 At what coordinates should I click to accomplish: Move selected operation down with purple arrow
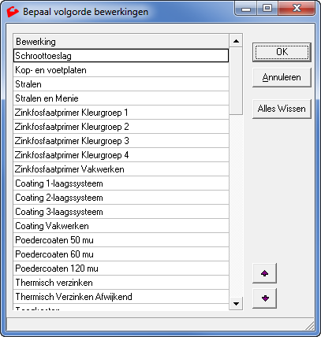(x=264, y=298)
